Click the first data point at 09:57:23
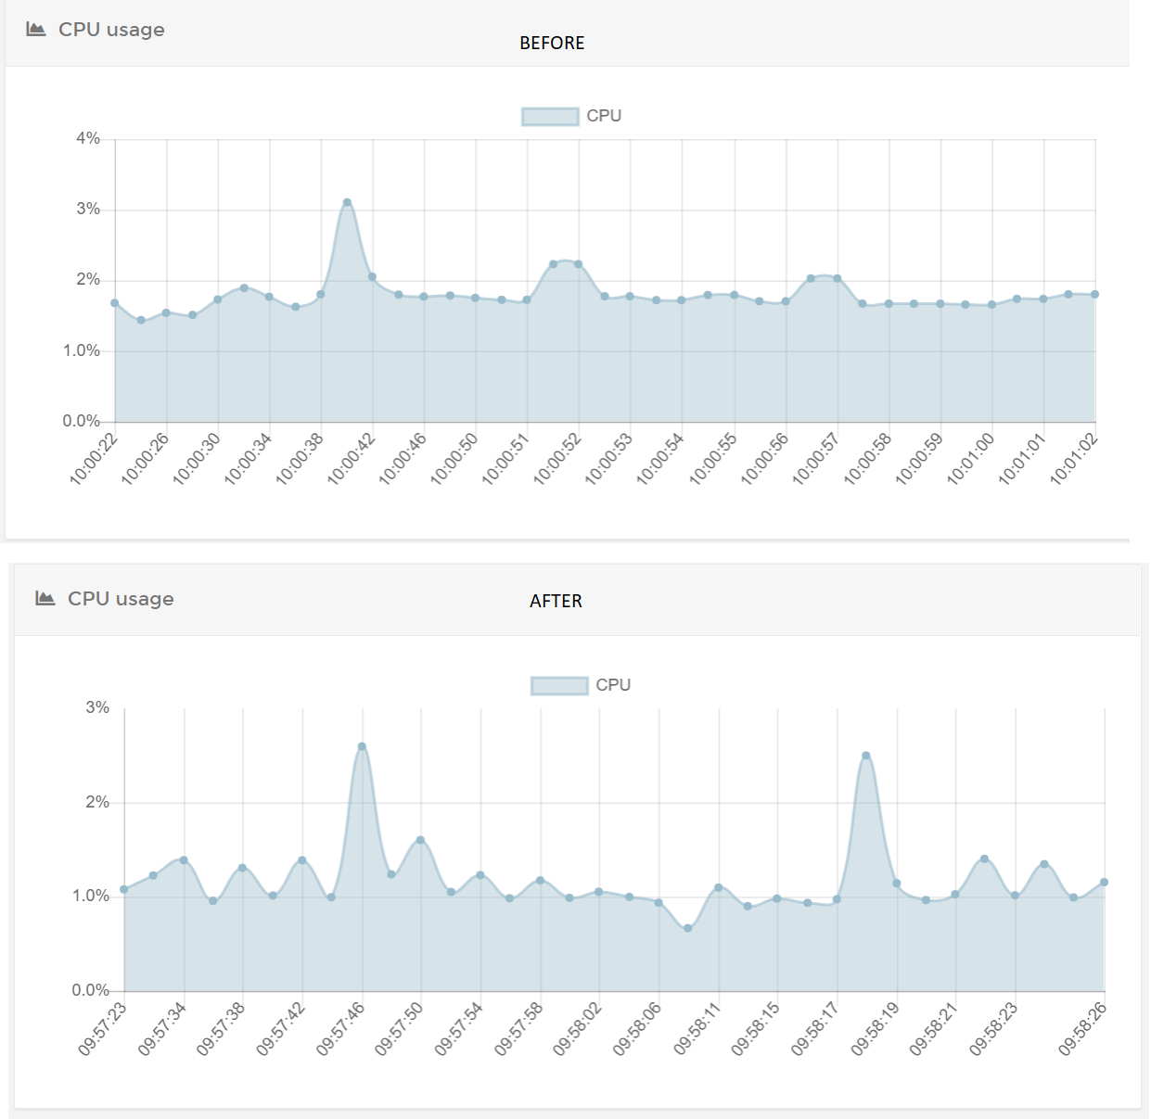 [x=124, y=889]
